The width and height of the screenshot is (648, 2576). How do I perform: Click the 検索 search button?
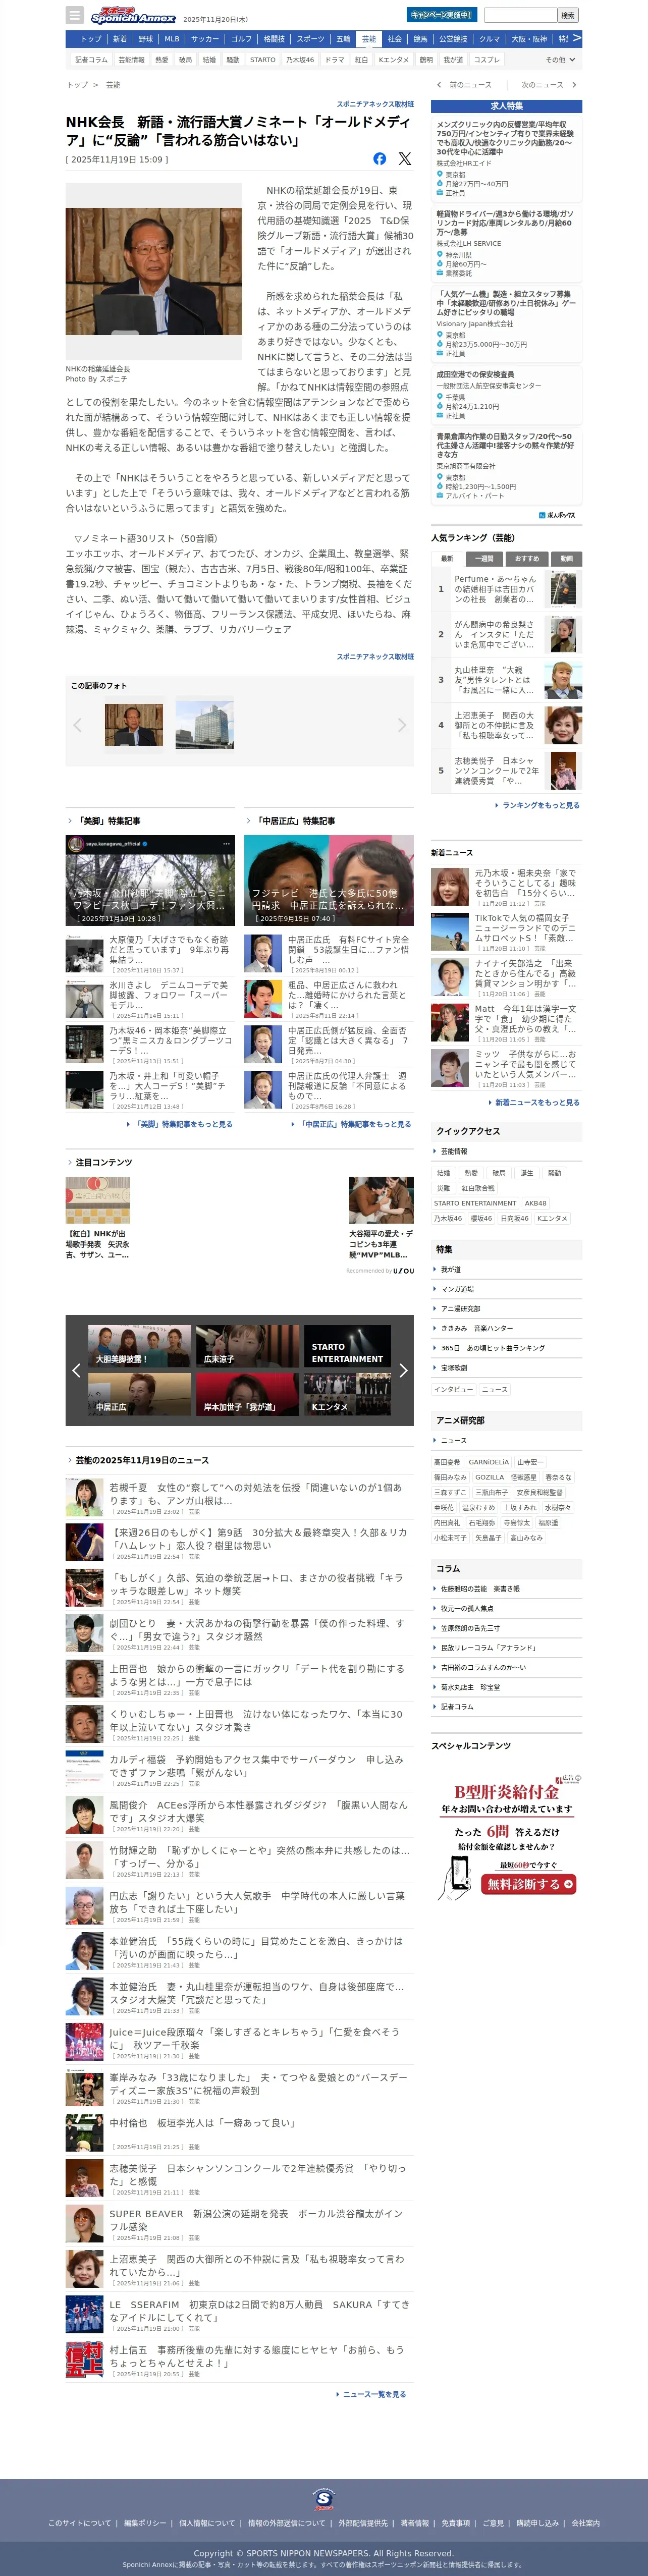point(568,15)
